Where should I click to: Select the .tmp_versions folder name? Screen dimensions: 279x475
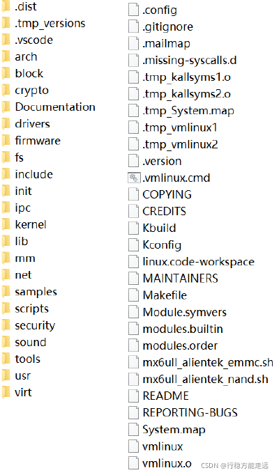coord(50,23)
